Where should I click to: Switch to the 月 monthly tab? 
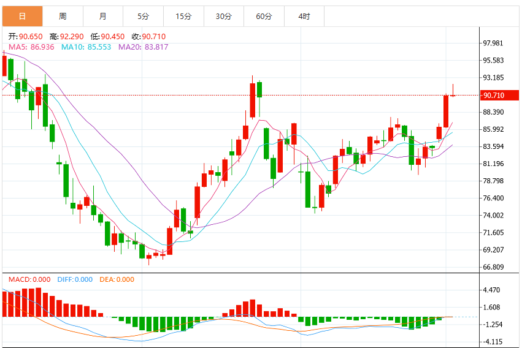tap(103, 17)
